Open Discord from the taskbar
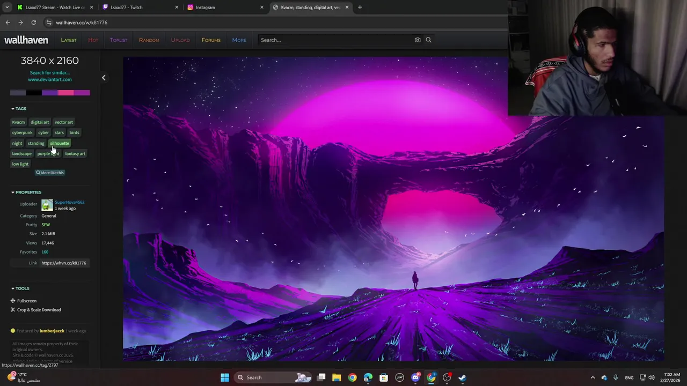The height and width of the screenshot is (386, 687). coord(415,377)
